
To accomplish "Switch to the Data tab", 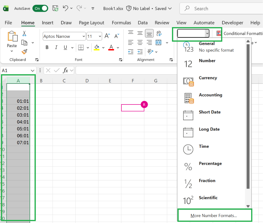I will (142, 23).
